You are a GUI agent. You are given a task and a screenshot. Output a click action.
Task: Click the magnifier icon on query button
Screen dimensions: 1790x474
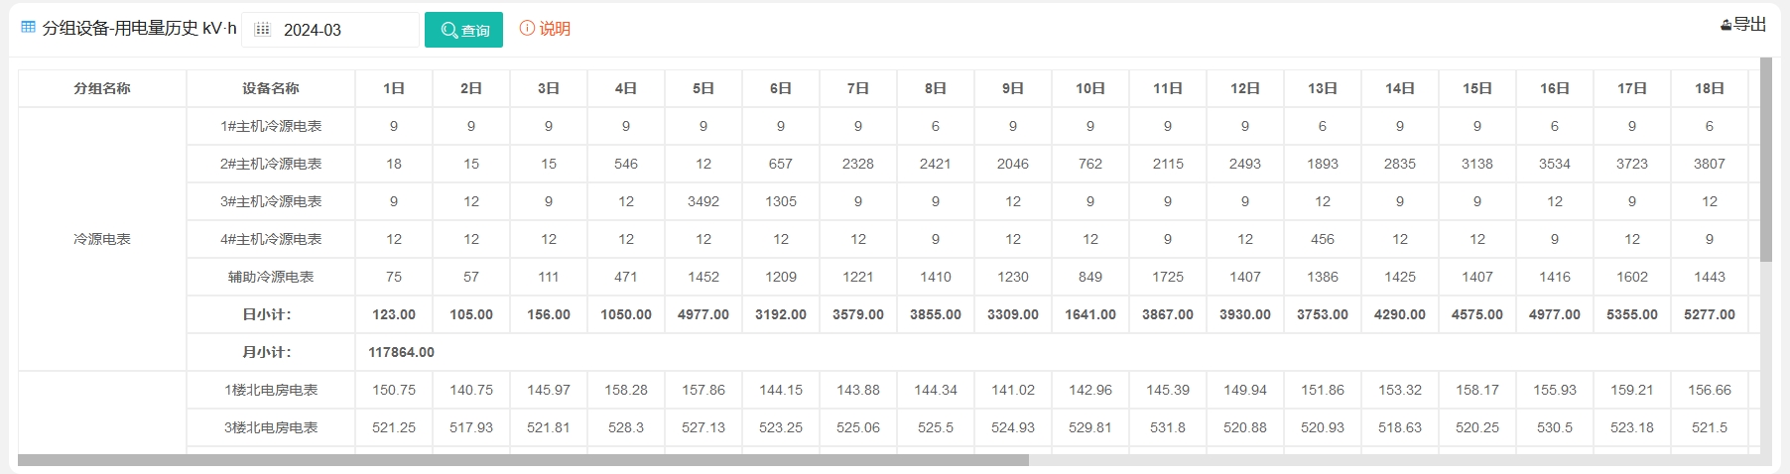(x=449, y=30)
